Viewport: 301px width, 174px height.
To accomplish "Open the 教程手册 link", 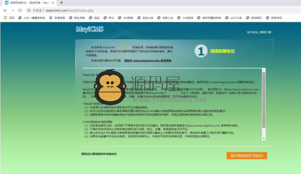I will (266, 32).
